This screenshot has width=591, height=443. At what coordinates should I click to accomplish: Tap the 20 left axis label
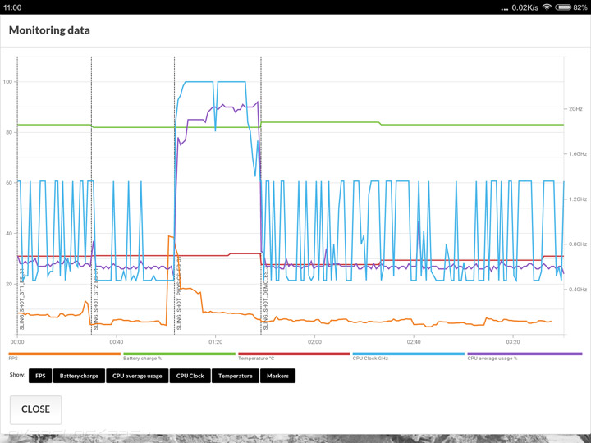pyautogui.click(x=9, y=284)
